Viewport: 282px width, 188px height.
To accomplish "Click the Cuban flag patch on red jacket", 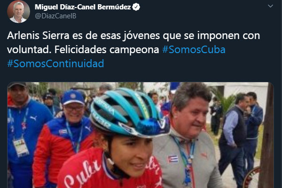I will (63, 132).
